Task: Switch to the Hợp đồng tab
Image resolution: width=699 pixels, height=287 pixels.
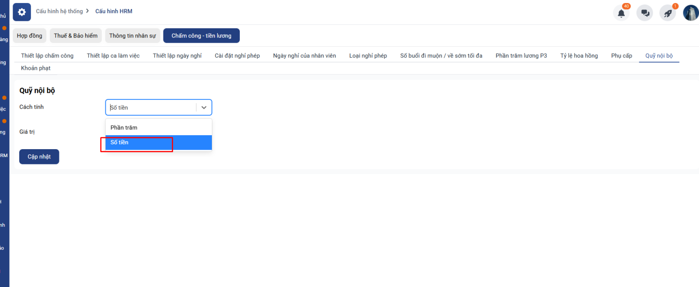Action: (30, 36)
